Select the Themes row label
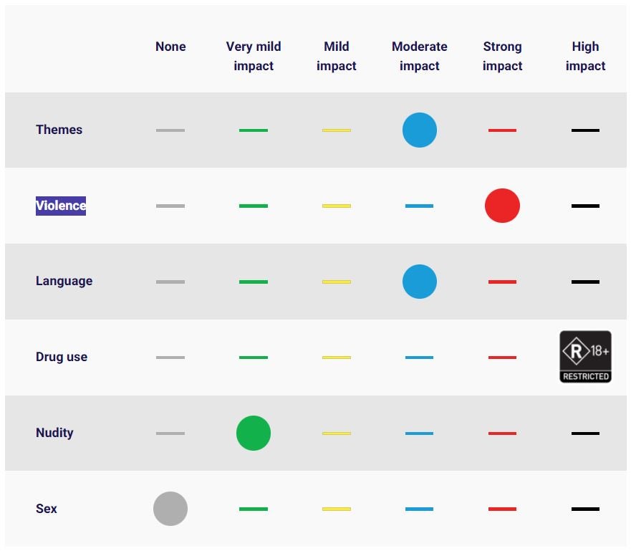Viewport: 631px width, 551px height. pyautogui.click(x=59, y=130)
